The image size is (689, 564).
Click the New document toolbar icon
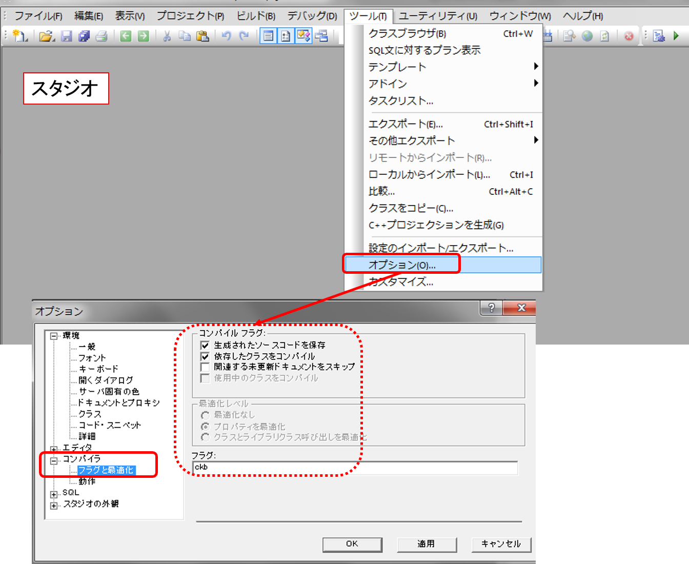tap(20, 36)
